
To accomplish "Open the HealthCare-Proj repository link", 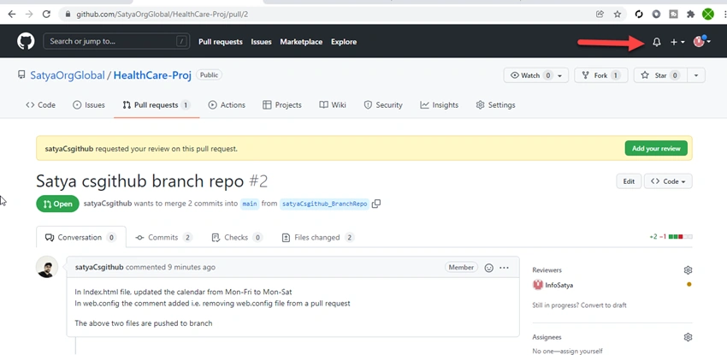I will tap(152, 75).
